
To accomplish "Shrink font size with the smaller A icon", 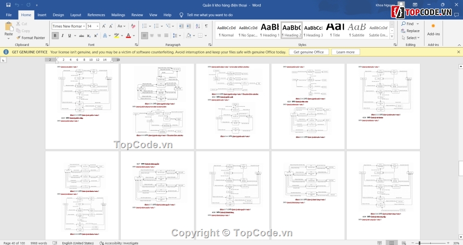I will (111, 26).
